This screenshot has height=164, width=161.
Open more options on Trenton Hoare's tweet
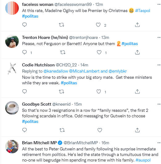click(159, 37)
